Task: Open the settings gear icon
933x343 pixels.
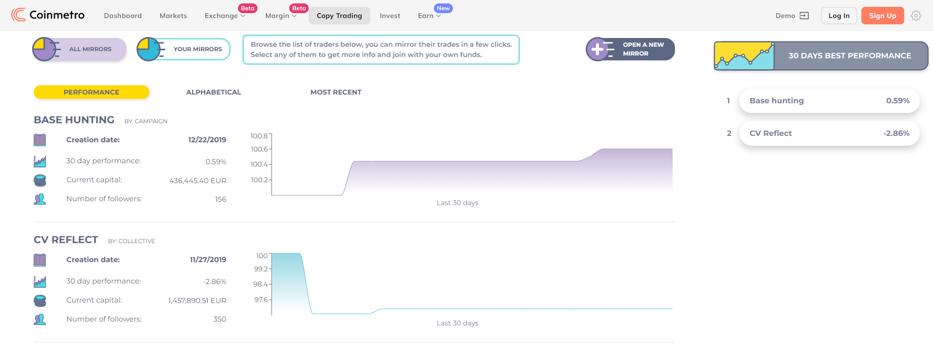Action: [x=916, y=16]
